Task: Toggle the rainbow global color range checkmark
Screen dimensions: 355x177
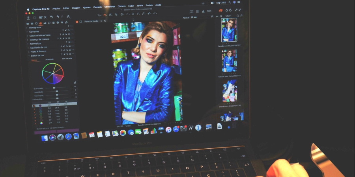Action: (35, 124)
